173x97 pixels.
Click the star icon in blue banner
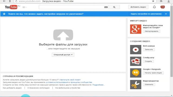4,14
